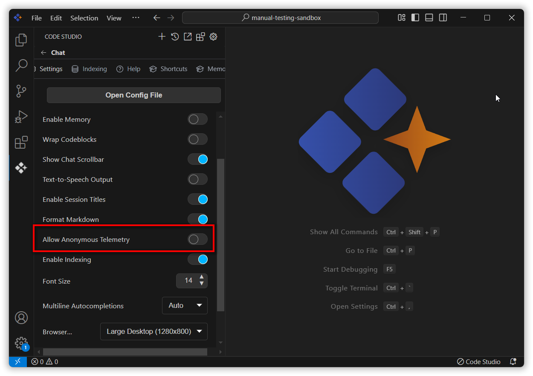View session history with the clock icon
This screenshot has width=533, height=376.
175,37
